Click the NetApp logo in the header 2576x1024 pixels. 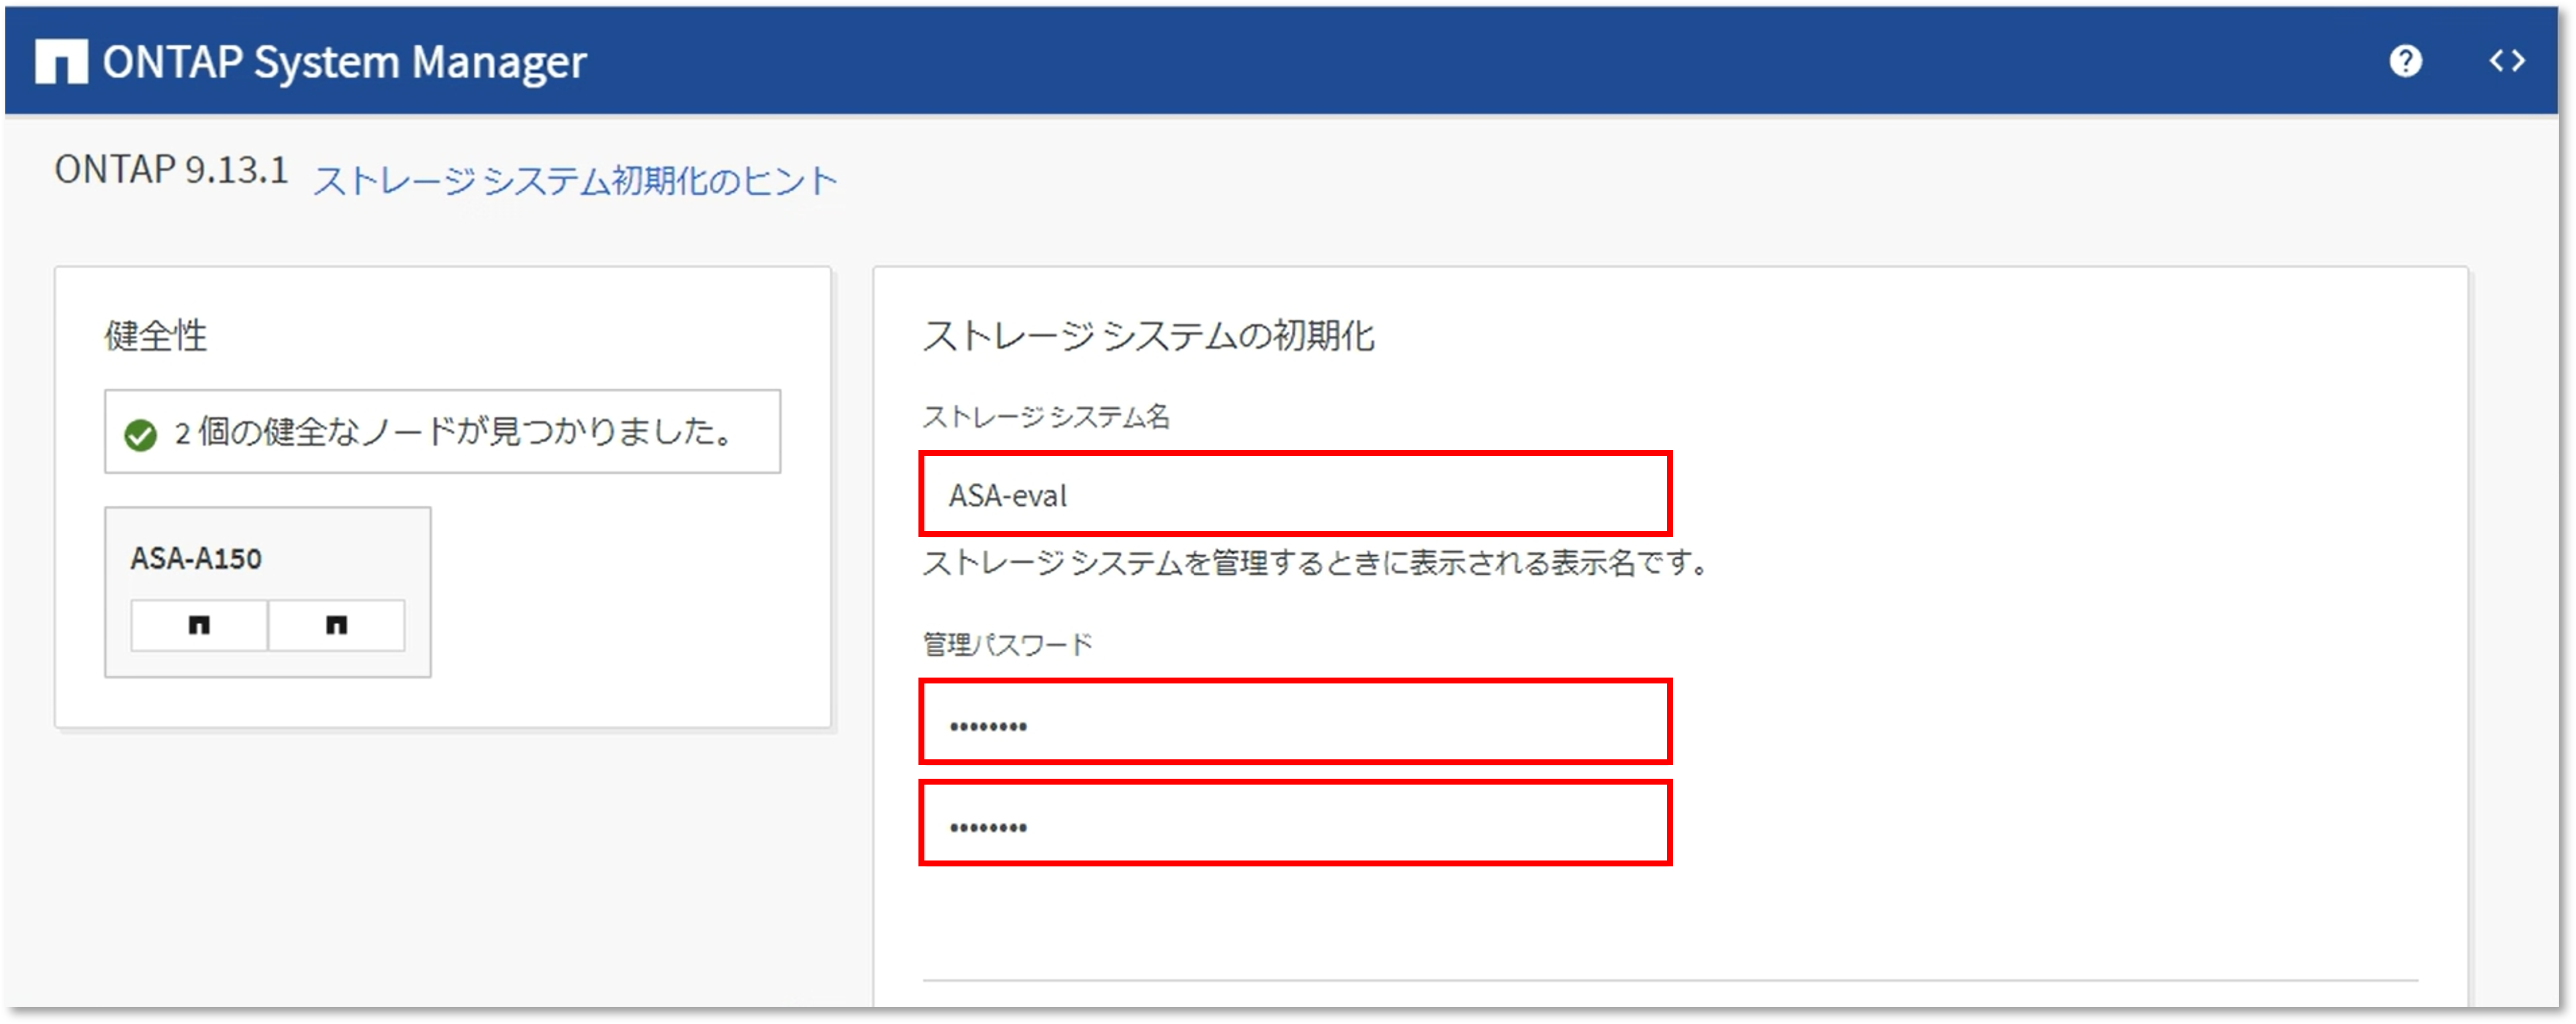pyautogui.click(x=61, y=62)
